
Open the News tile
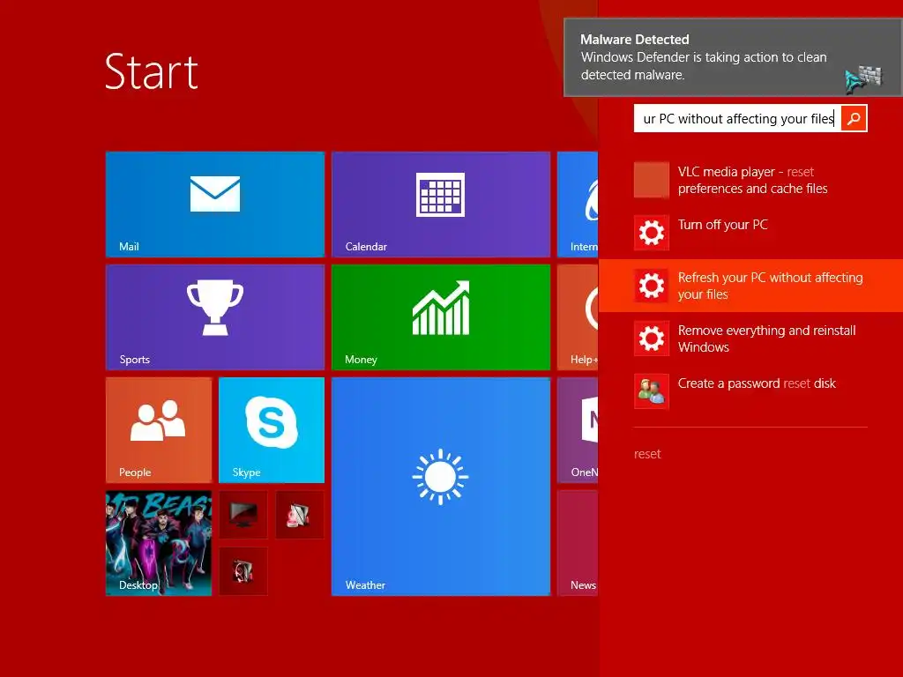coord(578,542)
